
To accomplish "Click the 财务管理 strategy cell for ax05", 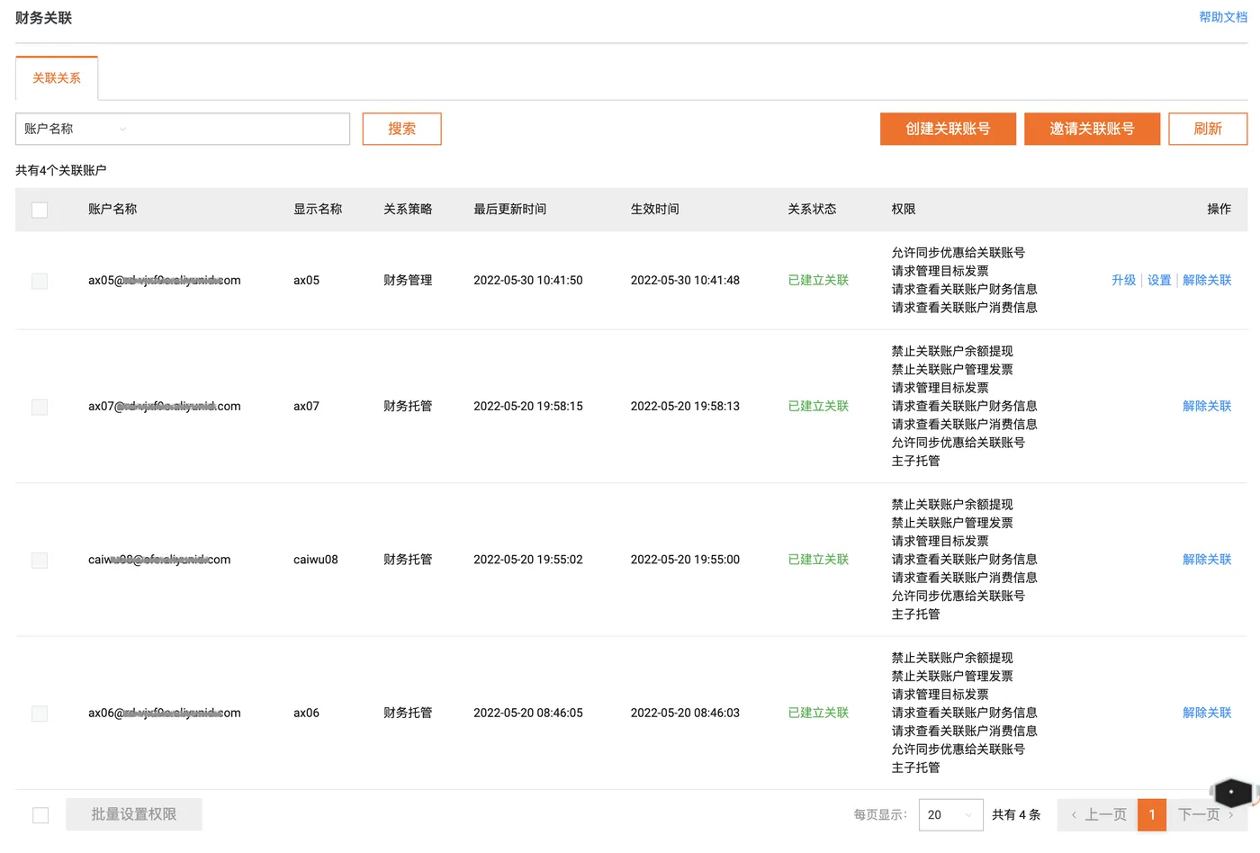I will coord(408,280).
